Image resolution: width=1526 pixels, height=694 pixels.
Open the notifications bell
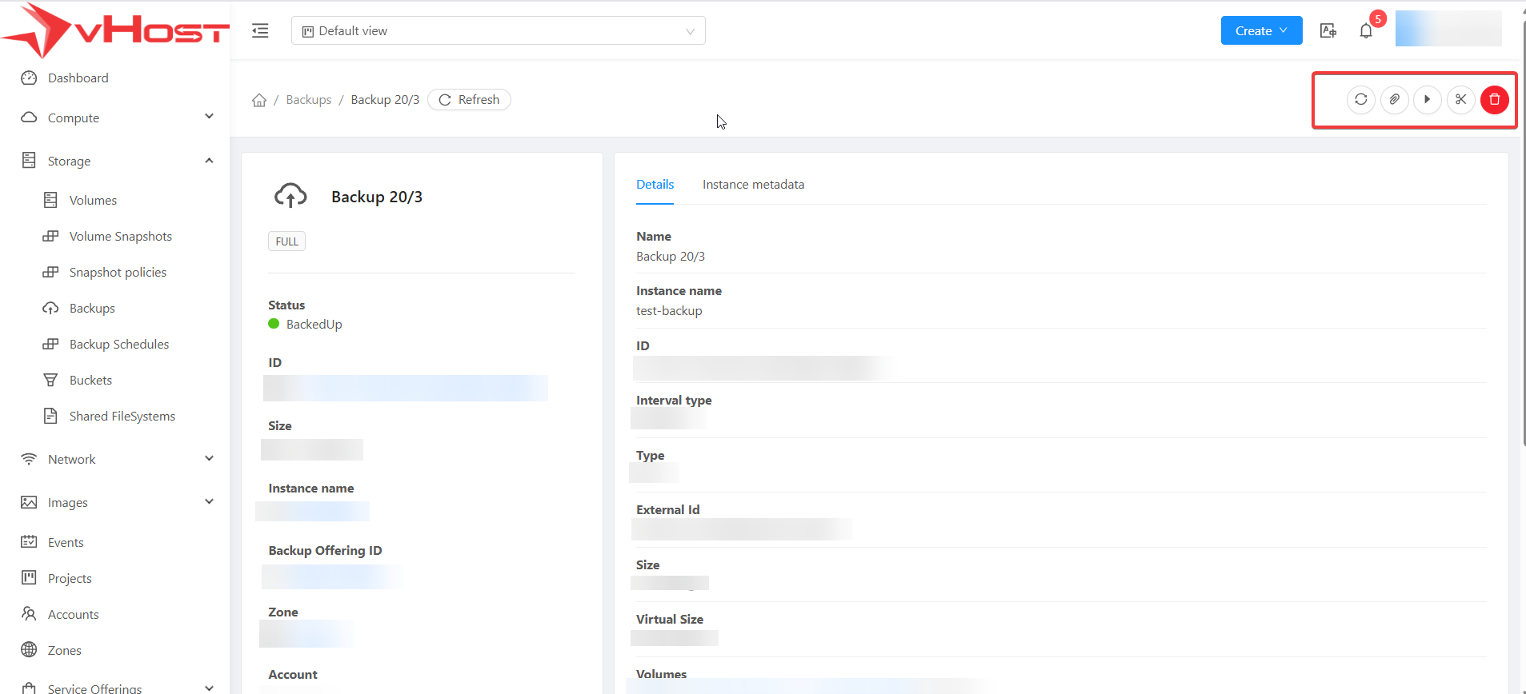point(1366,31)
